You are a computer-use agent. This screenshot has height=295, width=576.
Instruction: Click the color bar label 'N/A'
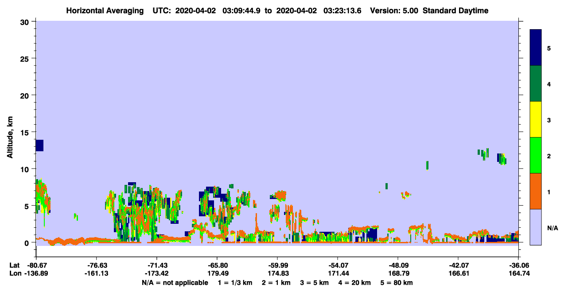click(552, 228)
